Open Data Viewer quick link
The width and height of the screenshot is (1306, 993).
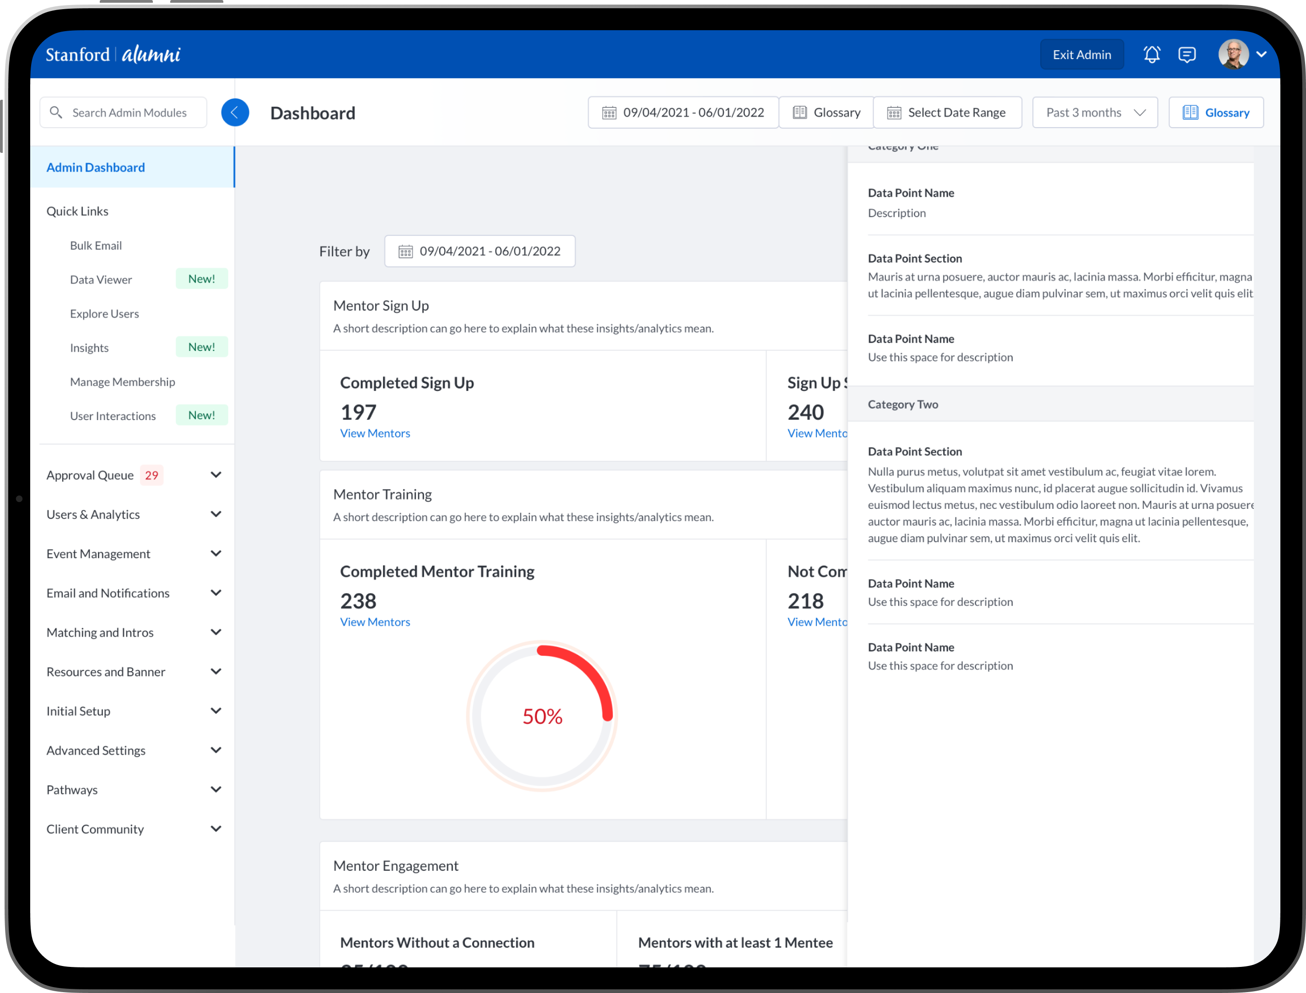(x=101, y=280)
